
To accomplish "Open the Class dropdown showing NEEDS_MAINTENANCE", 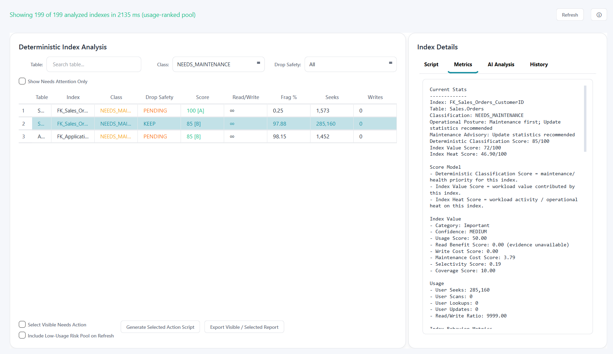I will tap(218, 65).
